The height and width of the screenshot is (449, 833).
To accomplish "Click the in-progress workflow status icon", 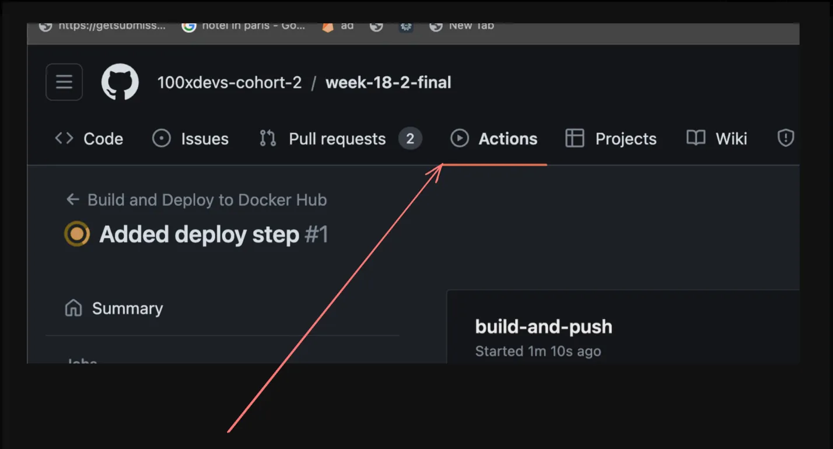I will pos(77,234).
